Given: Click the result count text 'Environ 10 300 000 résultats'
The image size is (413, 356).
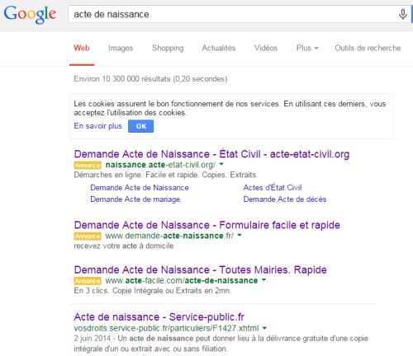Looking at the screenshot, I should click(150, 79).
